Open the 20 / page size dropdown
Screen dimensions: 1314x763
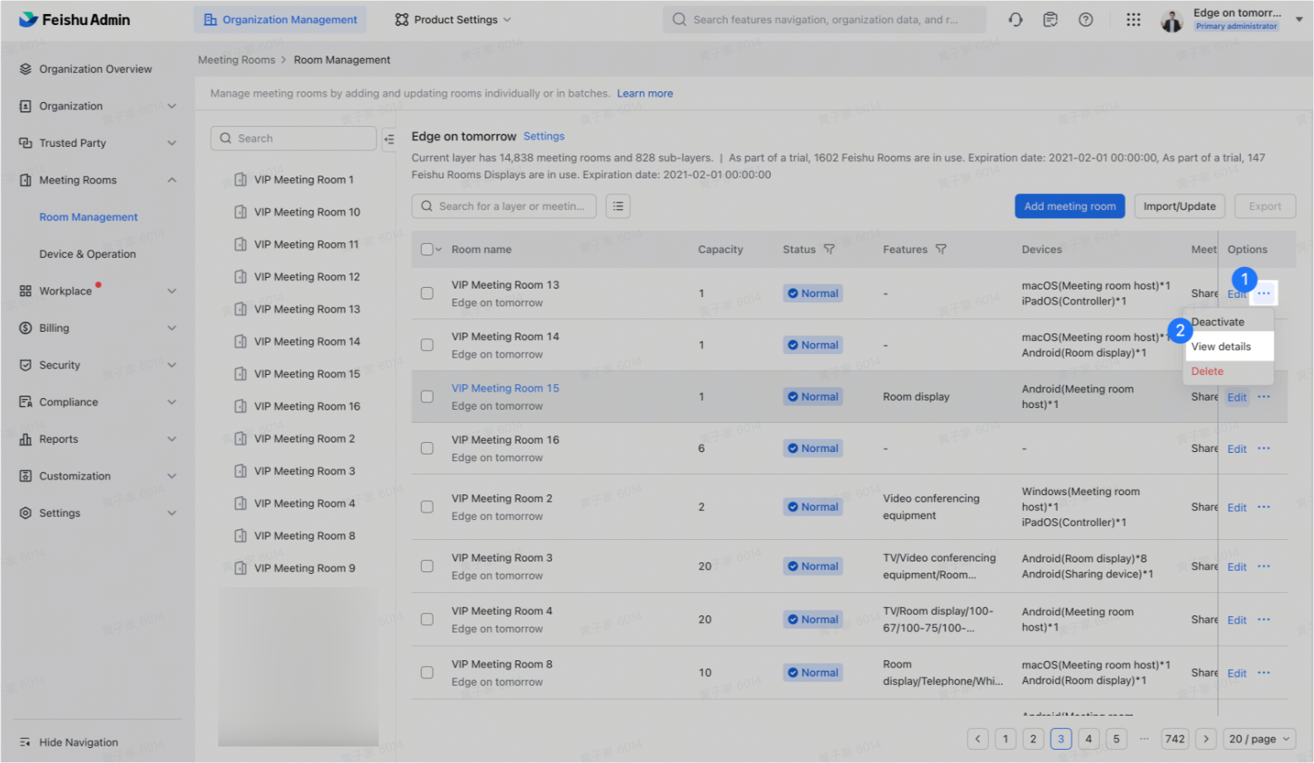pyautogui.click(x=1259, y=739)
